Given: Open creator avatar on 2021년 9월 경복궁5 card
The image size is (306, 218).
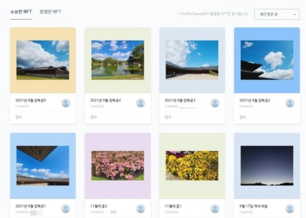Looking at the screenshot, I should pyautogui.click(x=66, y=103).
